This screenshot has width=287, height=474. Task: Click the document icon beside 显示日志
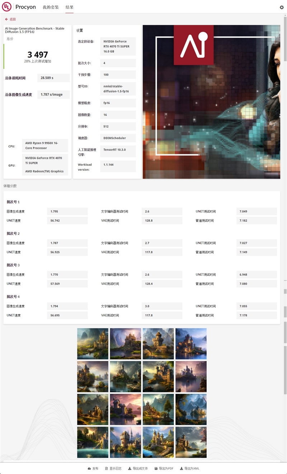106,469
